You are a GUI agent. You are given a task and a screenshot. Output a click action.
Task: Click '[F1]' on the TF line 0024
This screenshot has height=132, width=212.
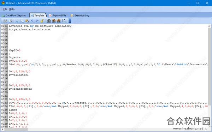click(x=30, y=106)
